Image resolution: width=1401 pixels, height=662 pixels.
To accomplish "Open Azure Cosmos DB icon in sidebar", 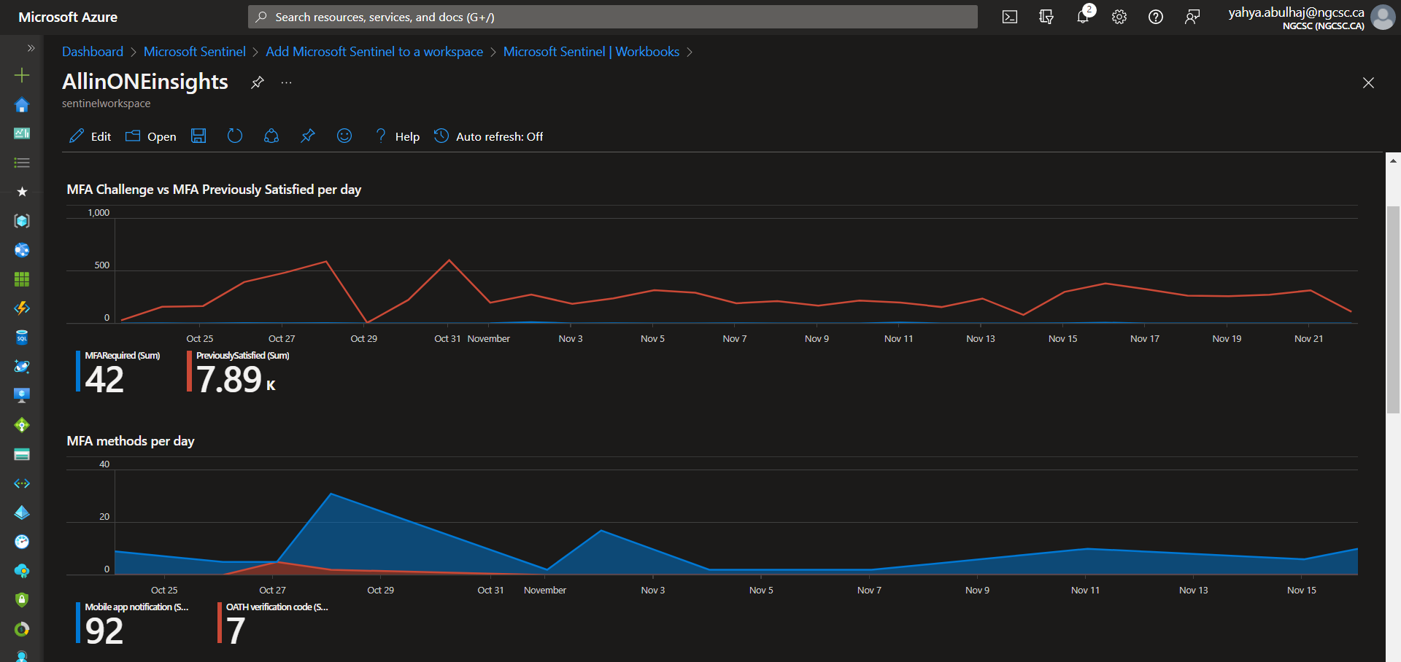I will pos(22,367).
